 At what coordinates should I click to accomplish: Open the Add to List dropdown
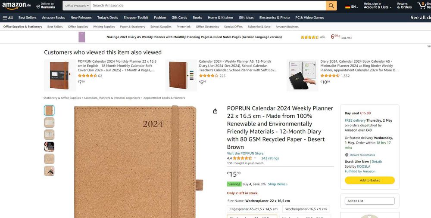[370, 201]
